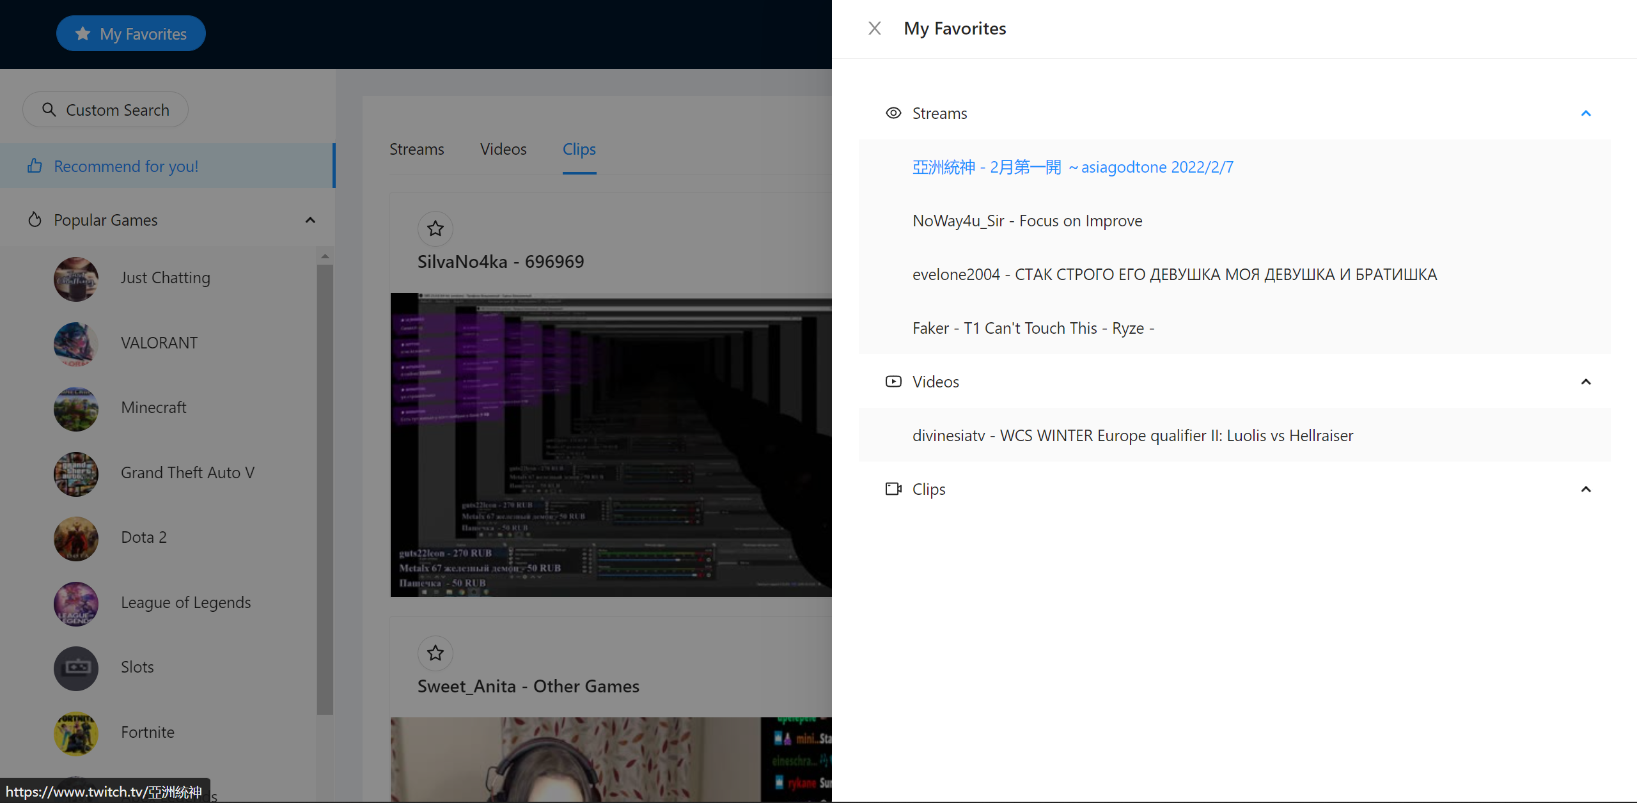Screen dimensions: 1637x803
Task: Click the Slots controller icon
Action: 76,668
